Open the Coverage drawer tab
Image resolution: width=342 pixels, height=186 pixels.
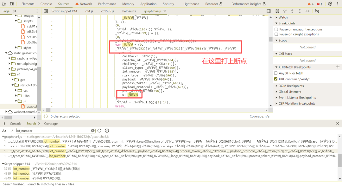point(51,124)
